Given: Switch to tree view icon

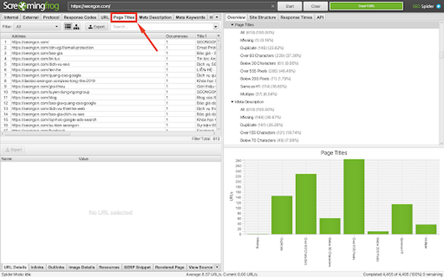Looking at the screenshot, I should tap(76, 27).
